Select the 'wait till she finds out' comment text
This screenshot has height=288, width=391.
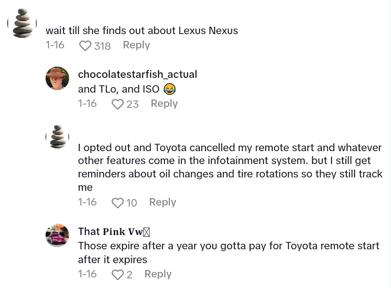pyautogui.click(x=142, y=31)
